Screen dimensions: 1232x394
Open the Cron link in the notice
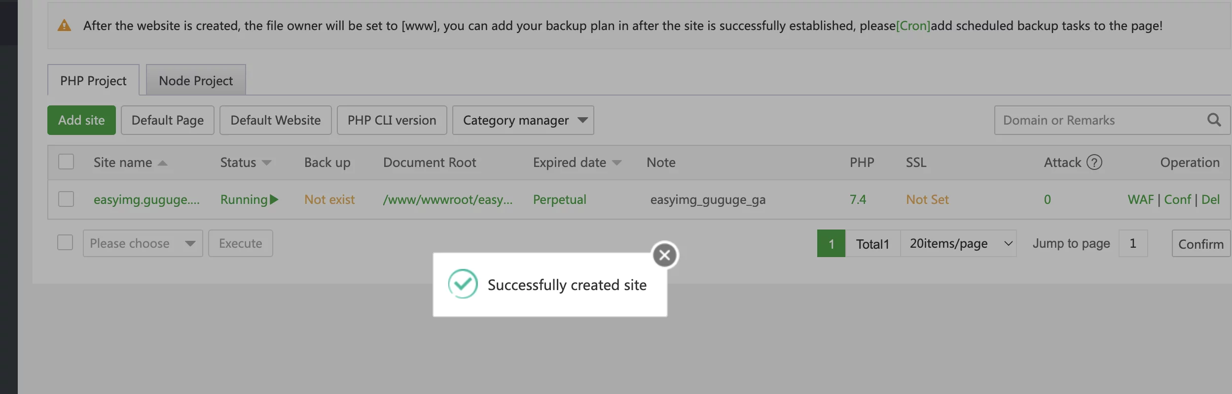point(913,26)
